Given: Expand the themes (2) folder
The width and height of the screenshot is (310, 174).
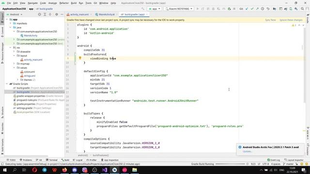Looking at the screenshot, I should click(17, 80).
